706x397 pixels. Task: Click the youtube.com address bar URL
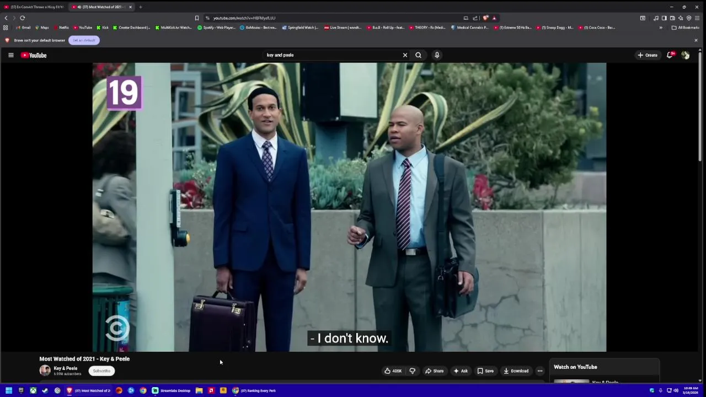244,18
